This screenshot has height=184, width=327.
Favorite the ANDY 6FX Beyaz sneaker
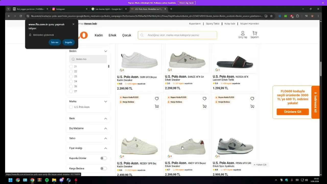coord(205,99)
